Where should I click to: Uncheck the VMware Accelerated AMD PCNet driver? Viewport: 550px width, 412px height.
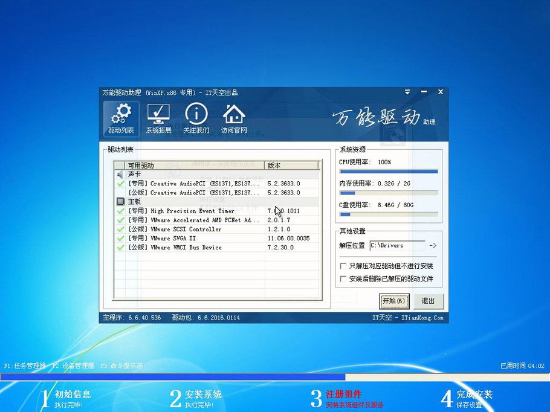point(120,220)
